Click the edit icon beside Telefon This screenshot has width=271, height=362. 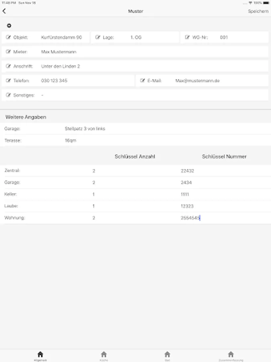tap(8, 81)
